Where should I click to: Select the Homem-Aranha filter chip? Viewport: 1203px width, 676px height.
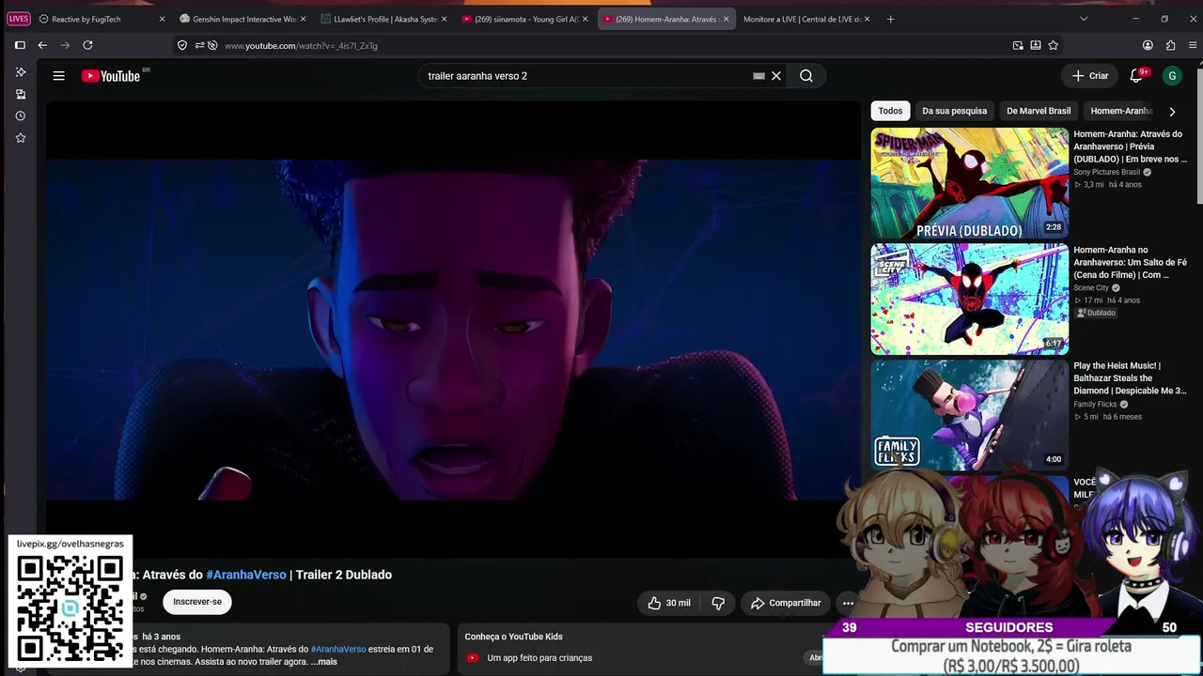point(1120,111)
